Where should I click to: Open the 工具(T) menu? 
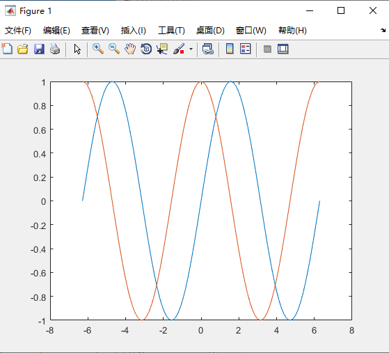pyautogui.click(x=171, y=31)
